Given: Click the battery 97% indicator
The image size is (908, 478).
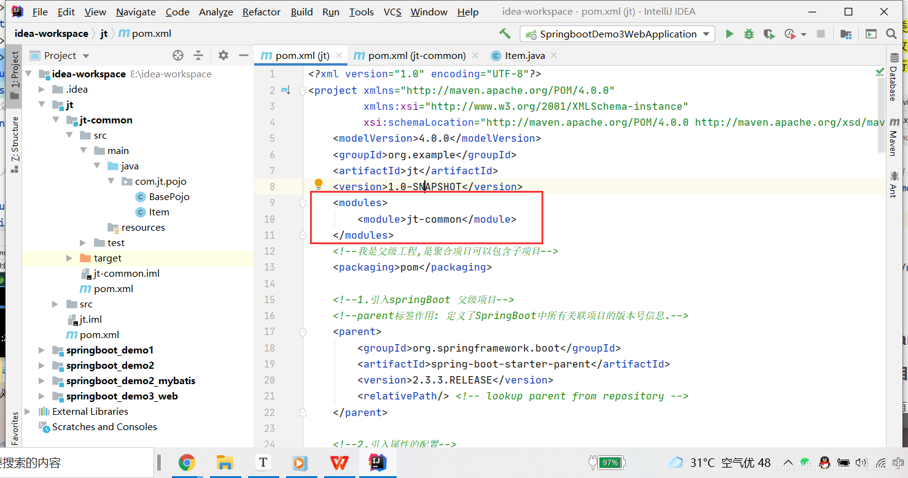Looking at the screenshot, I should 607,463.
